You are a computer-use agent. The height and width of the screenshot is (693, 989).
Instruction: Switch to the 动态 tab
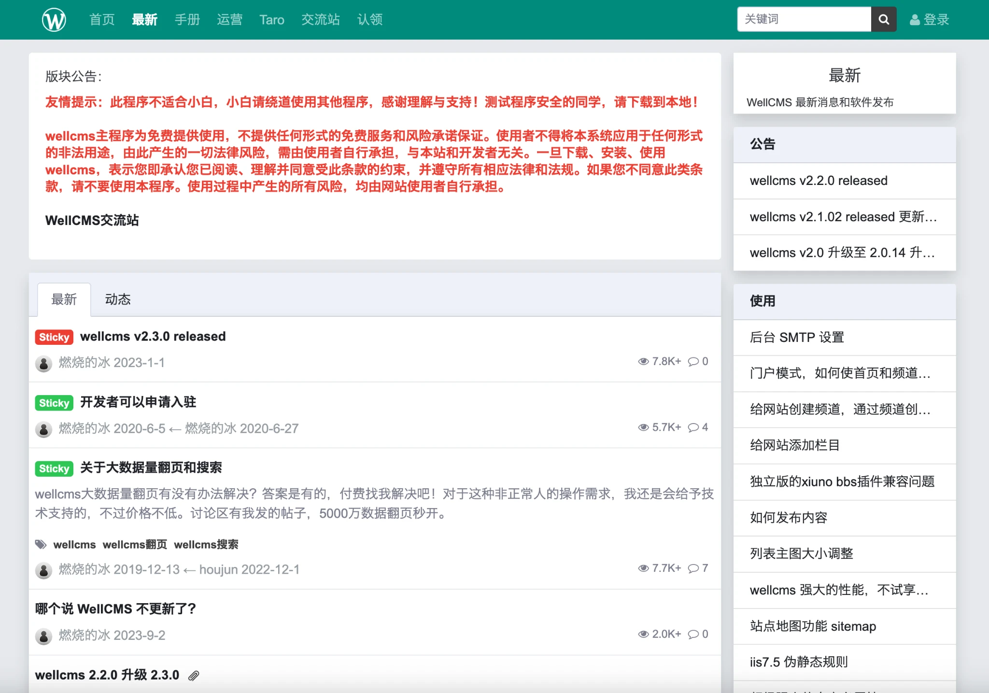point(117,299)
